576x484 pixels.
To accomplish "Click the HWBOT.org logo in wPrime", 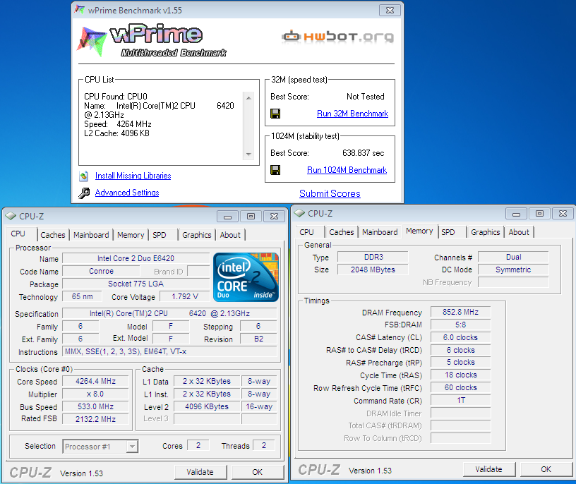I will (x=337, y=37).
